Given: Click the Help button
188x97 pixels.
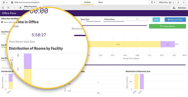Looking at the screenshot, I should [156, 20].
